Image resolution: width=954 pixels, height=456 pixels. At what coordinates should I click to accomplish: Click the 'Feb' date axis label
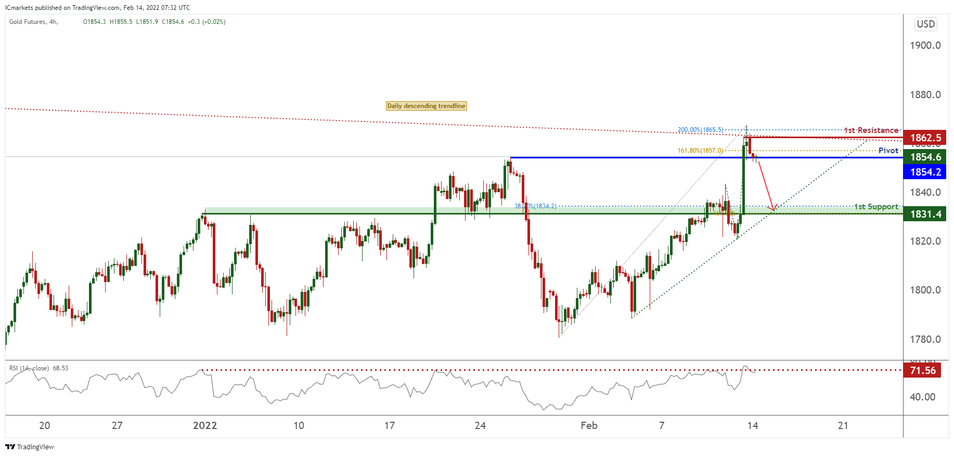coord(589,425)
